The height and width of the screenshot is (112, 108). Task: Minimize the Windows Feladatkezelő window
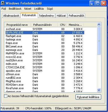[x=92, y=3]
